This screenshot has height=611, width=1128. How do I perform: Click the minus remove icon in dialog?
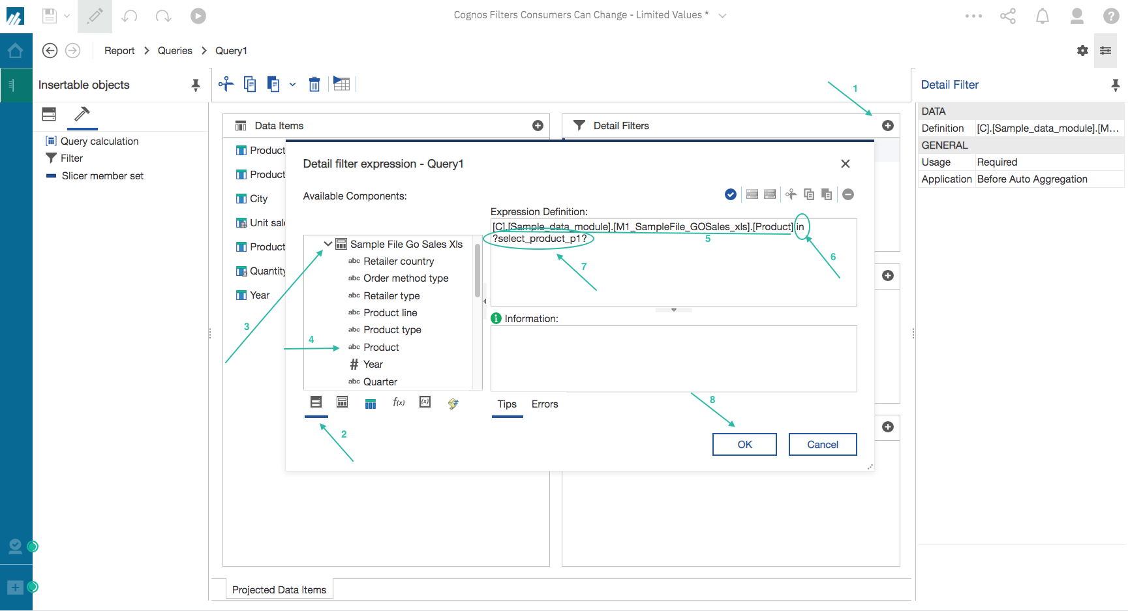click(848, 194)
